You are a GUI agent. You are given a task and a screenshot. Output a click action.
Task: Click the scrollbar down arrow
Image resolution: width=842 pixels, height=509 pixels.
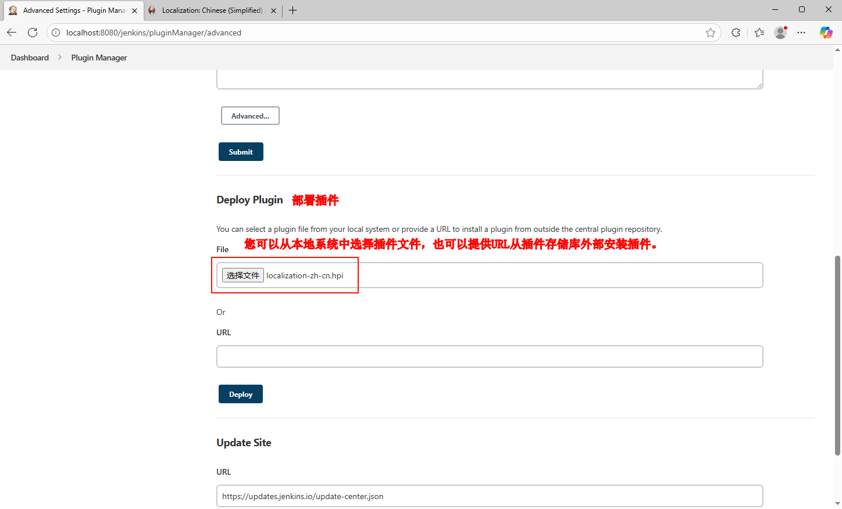(x=837, y=504)
